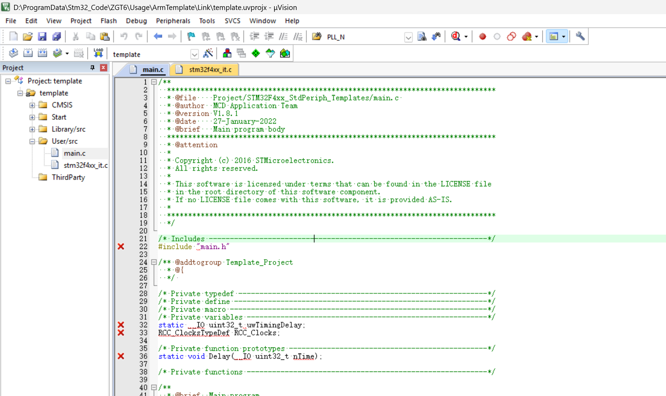Open the batch build dropdown arrow

[x=67, y=54]
